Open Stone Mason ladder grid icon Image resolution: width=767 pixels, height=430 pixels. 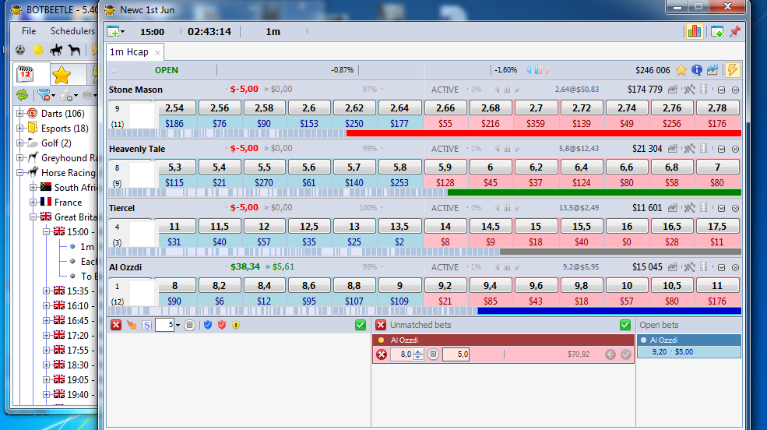tap(704, 89)
